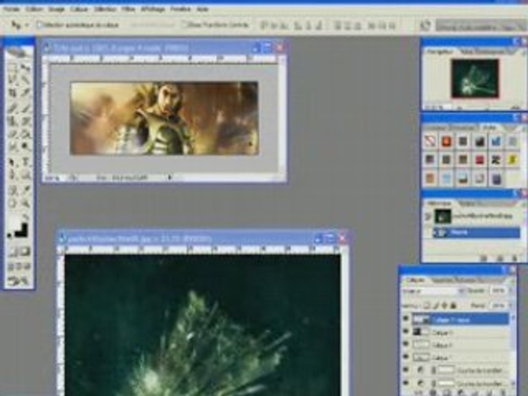Open the Calque menu
The image size is (528, 396).
[79, 9]
